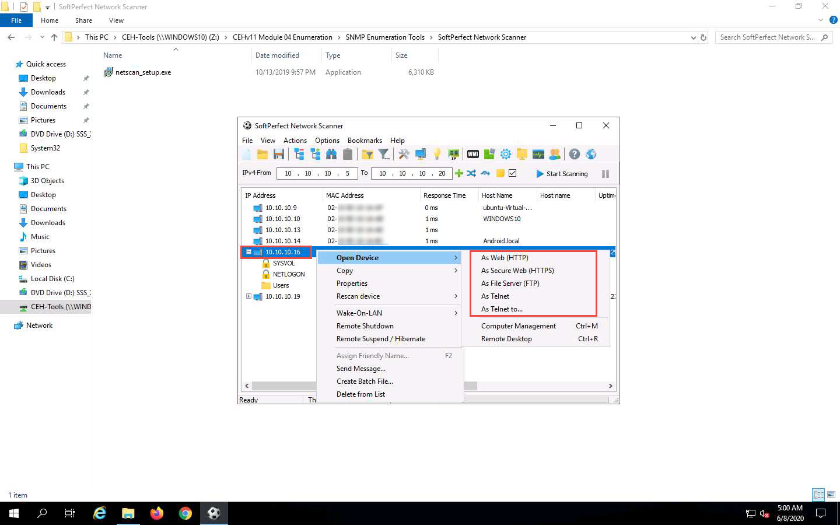Click the blue shuffle arrows icon
The height and width of the screenshot is (525, 840).
point(471,173)
